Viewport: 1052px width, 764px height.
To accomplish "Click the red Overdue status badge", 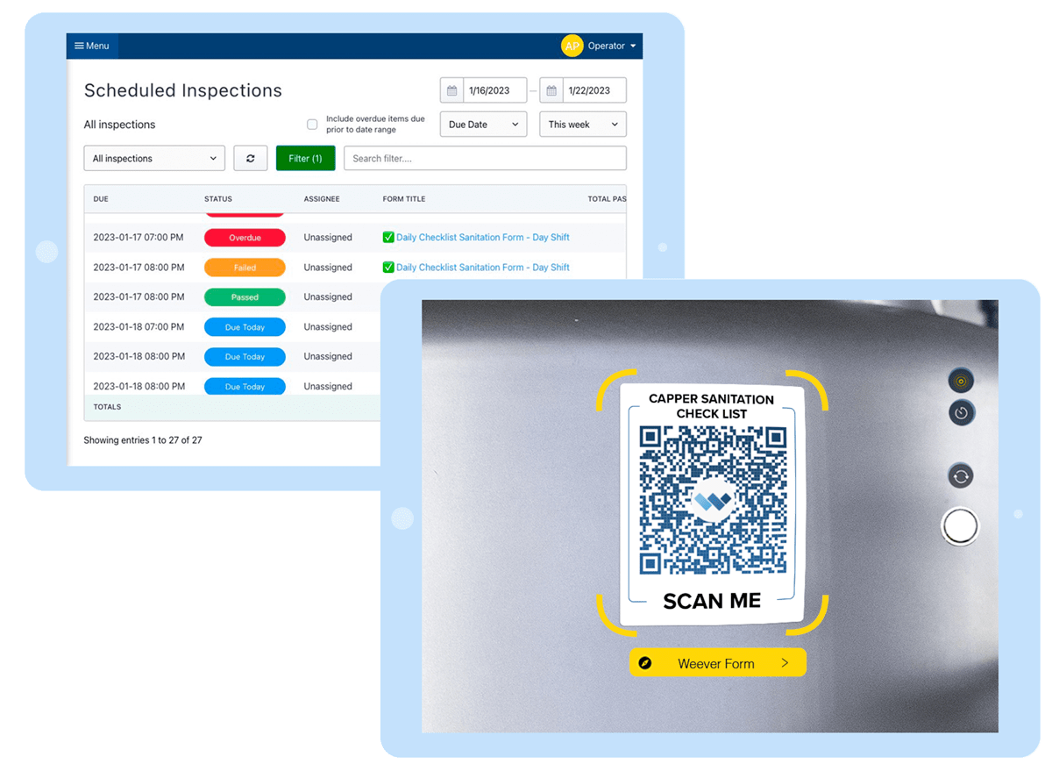I will tap(245, 238).
